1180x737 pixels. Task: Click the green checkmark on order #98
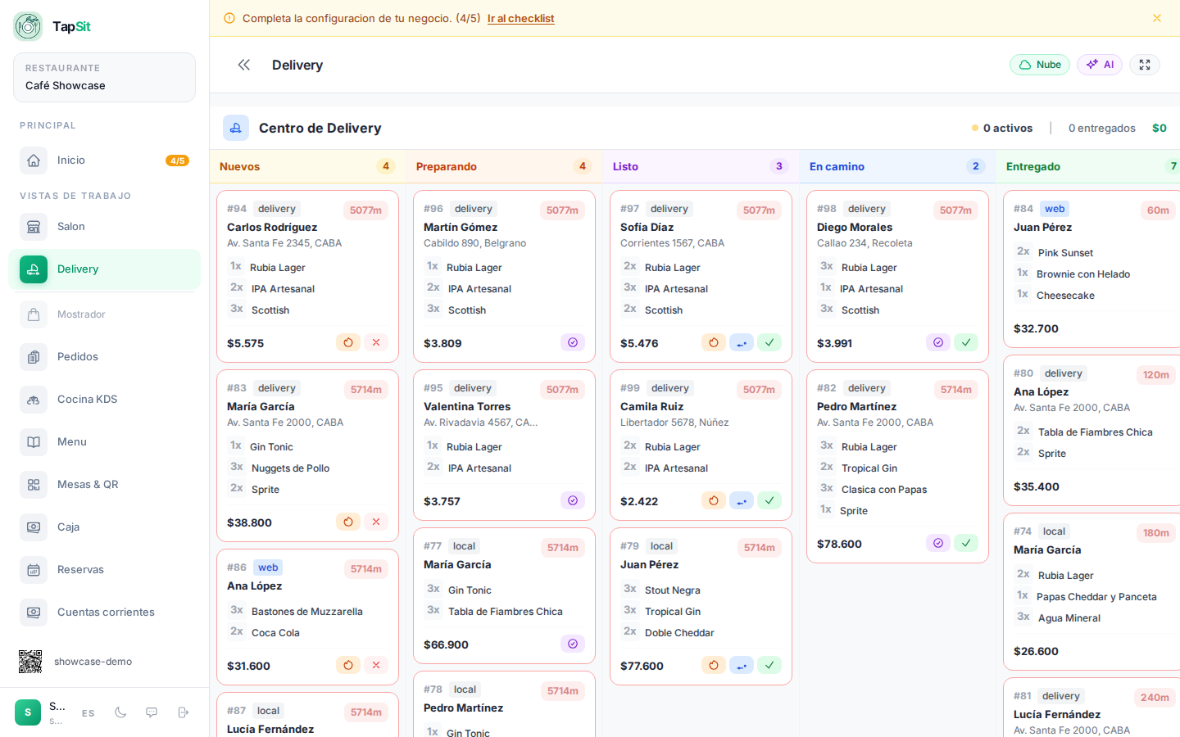click(x=966, y=342)
